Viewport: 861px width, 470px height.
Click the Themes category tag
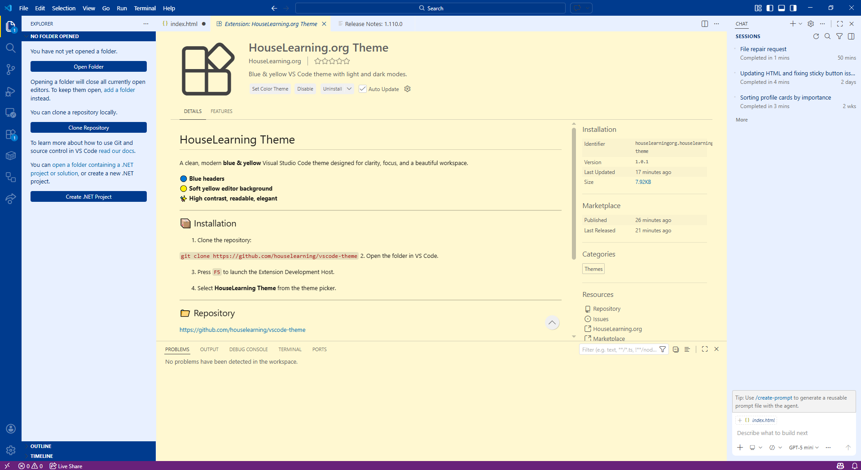[593, 269]
